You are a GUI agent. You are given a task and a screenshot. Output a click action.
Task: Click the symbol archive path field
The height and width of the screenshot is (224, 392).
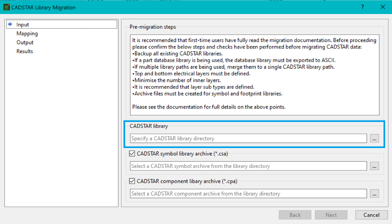coord(248,166)
